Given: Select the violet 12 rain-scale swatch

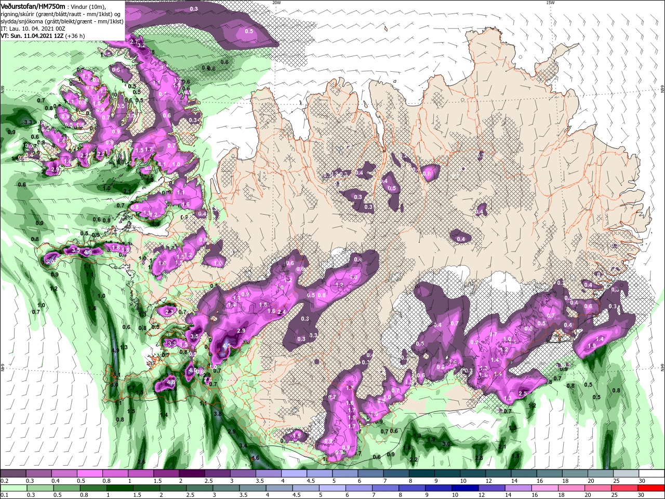Looking at the screenshot, I should (x=492, y=488).
